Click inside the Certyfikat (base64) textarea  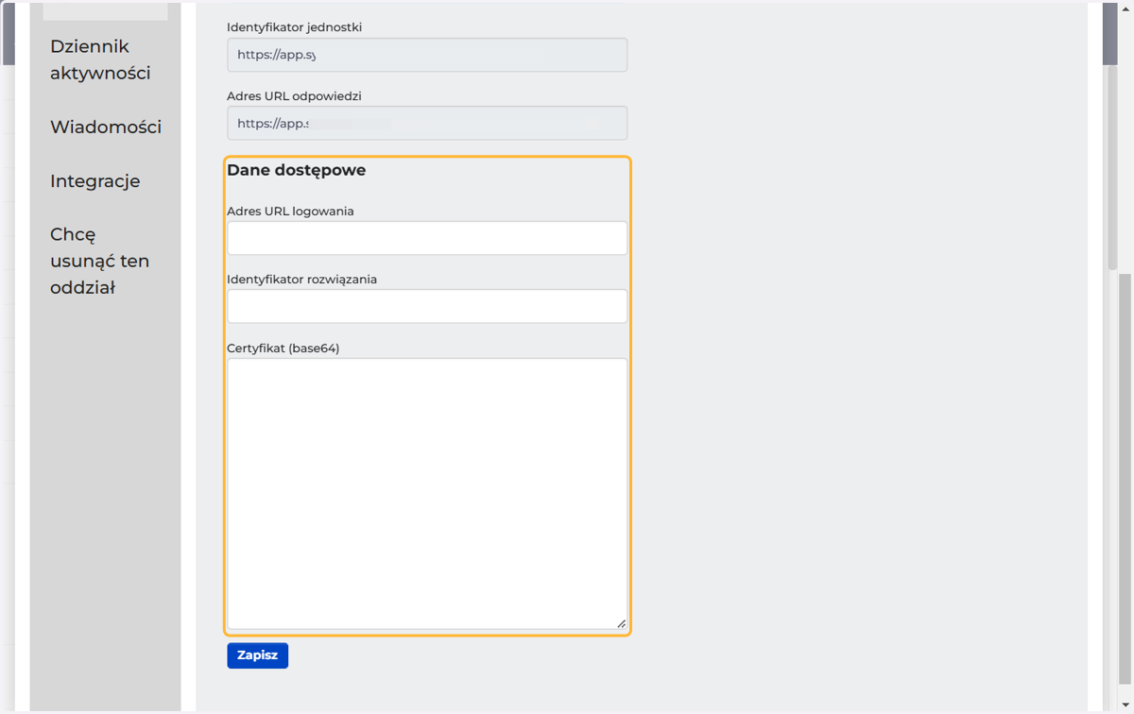coord(427,493)
